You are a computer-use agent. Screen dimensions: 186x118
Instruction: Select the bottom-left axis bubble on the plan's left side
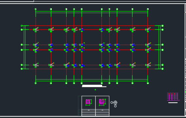(x=22, y=69)
